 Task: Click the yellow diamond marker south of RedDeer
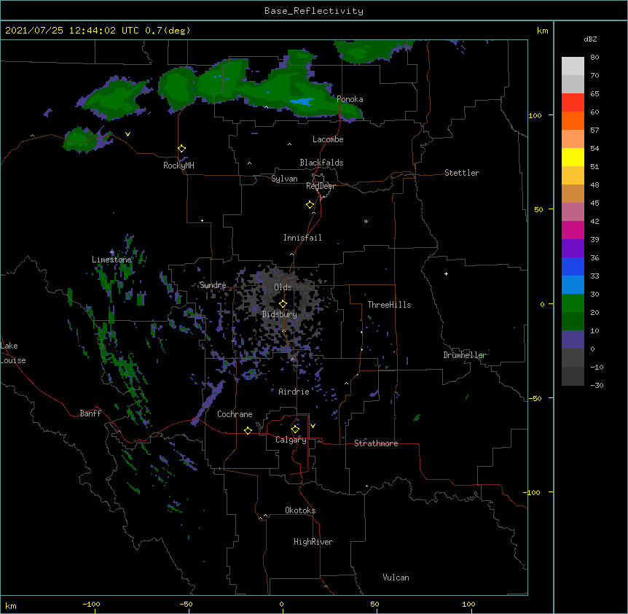tap(310, 205)
